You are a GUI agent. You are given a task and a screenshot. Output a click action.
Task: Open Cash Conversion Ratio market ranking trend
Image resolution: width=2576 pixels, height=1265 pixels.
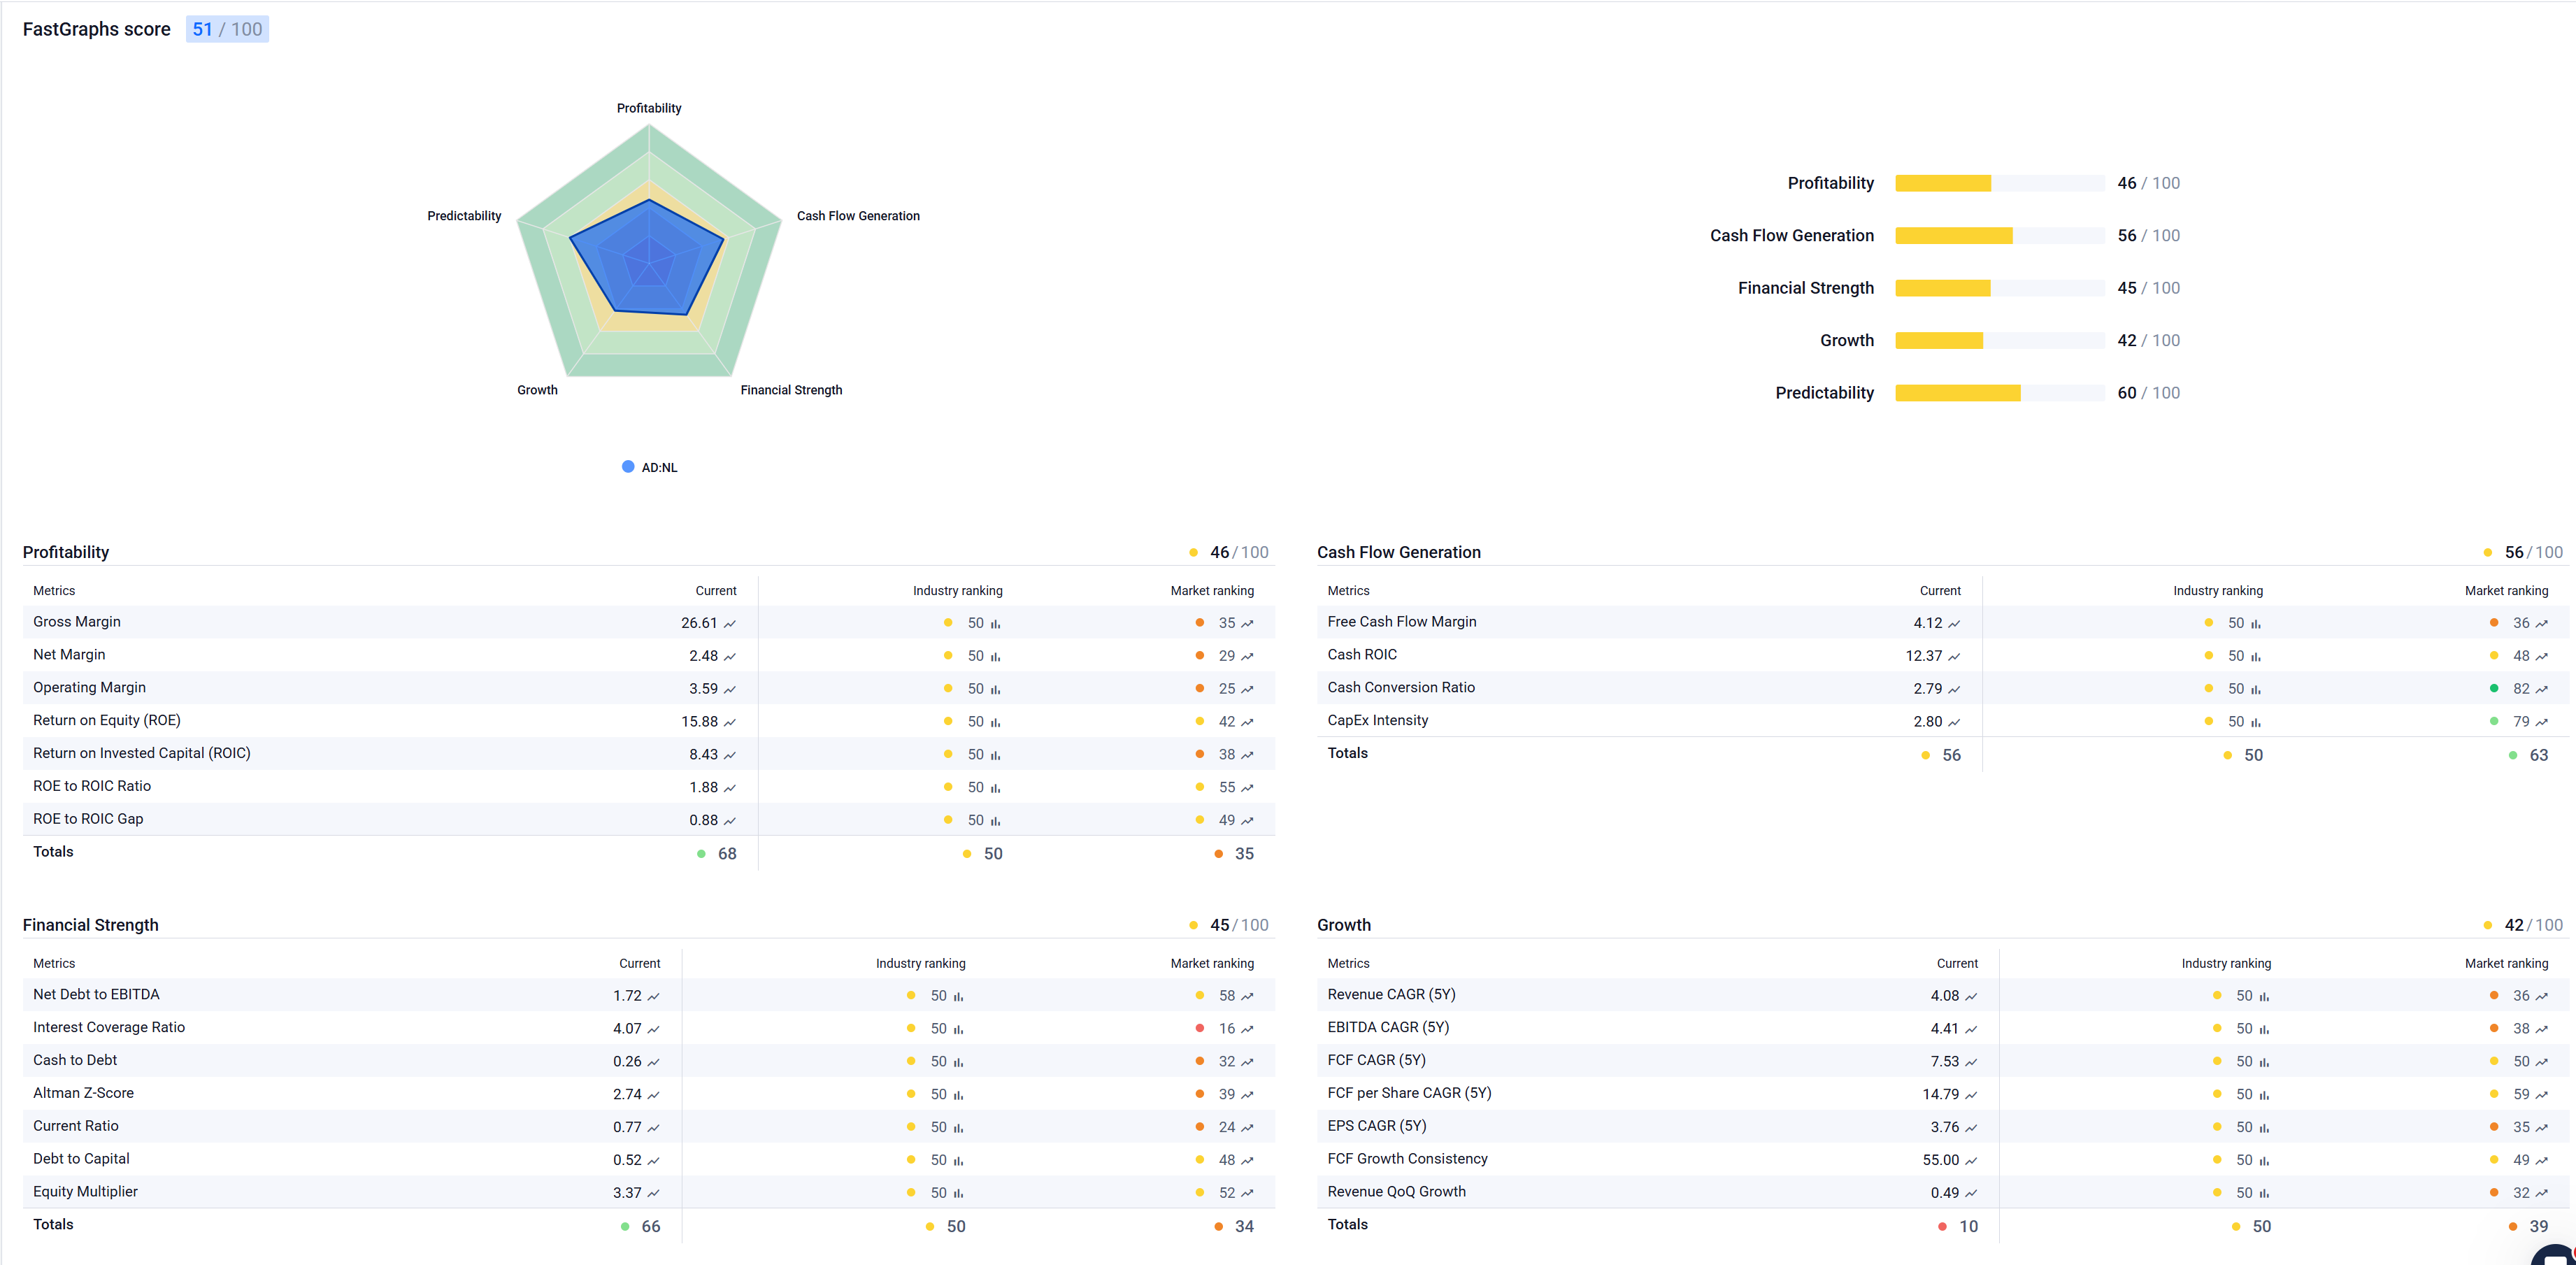coord(2542,690)
